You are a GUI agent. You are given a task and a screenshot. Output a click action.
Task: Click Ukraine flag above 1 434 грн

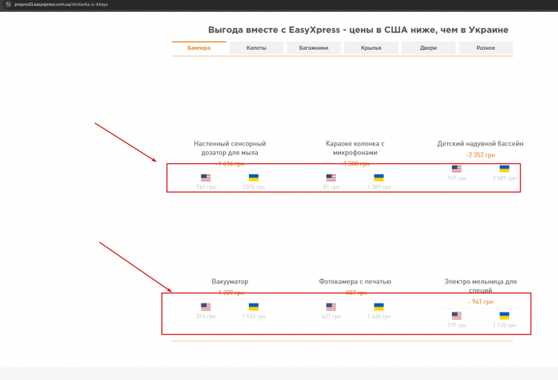pyautogui.click(x=379, y=307)
